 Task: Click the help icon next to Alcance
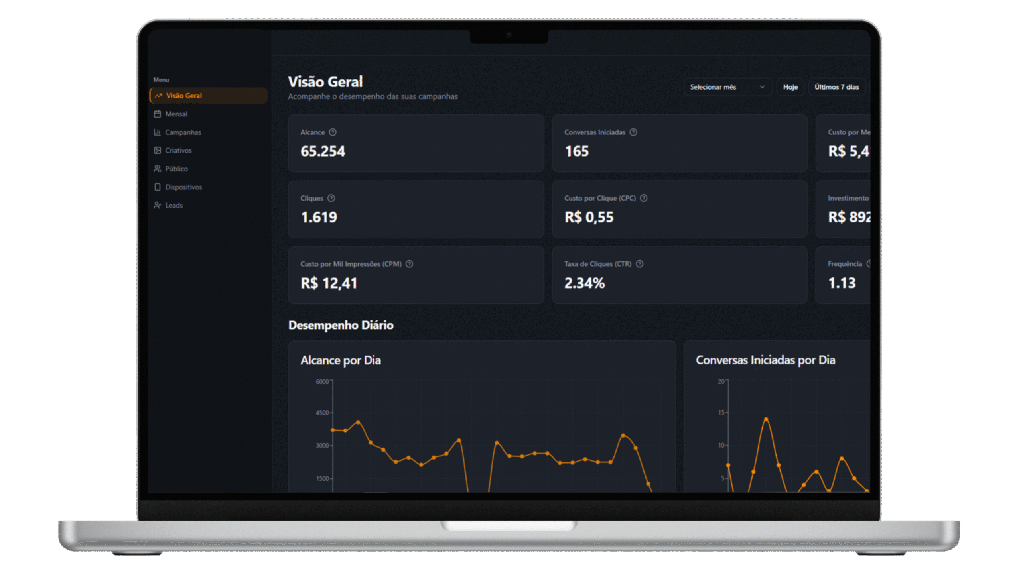coord(333,132)
